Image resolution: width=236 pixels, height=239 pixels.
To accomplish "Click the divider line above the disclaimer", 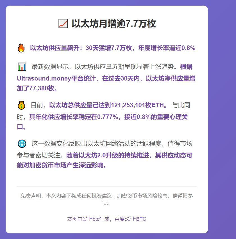I will pyautogui.click(x=107, y=186).
